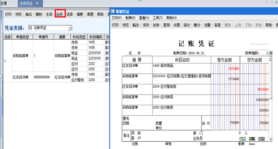Click 删除 in the 生成凭证 toolbar
The width and height of the screenshot is (278, 149).
pyautogui.click(x=39, y=14)
